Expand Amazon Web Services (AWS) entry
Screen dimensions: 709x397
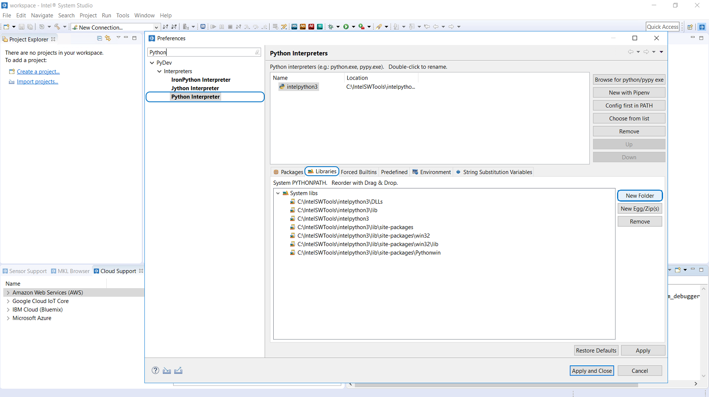click(x=8, y=293)
